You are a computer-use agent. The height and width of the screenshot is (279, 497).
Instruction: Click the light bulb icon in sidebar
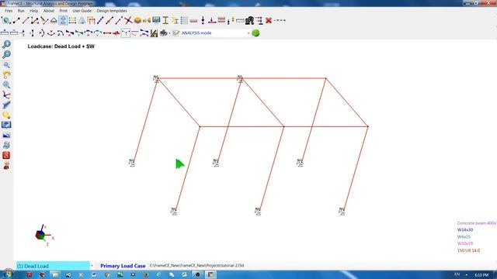(x=6, y=115)
